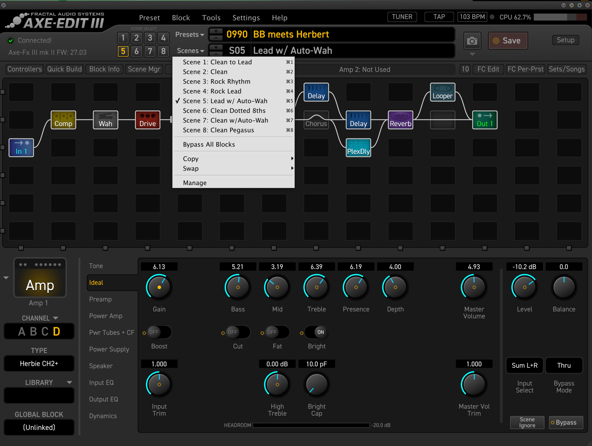Switch to amp channel B
592x446 pixels.
click(x=34, y=332)
